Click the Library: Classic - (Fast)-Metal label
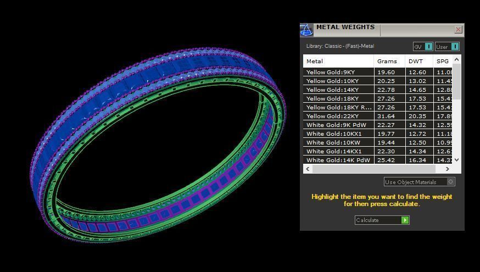This screenshot has width=480, height=272. coord(340,46)
